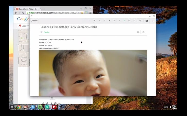Open Gmail from the shelf
The image size is (187, 116).
click(26, 107)
